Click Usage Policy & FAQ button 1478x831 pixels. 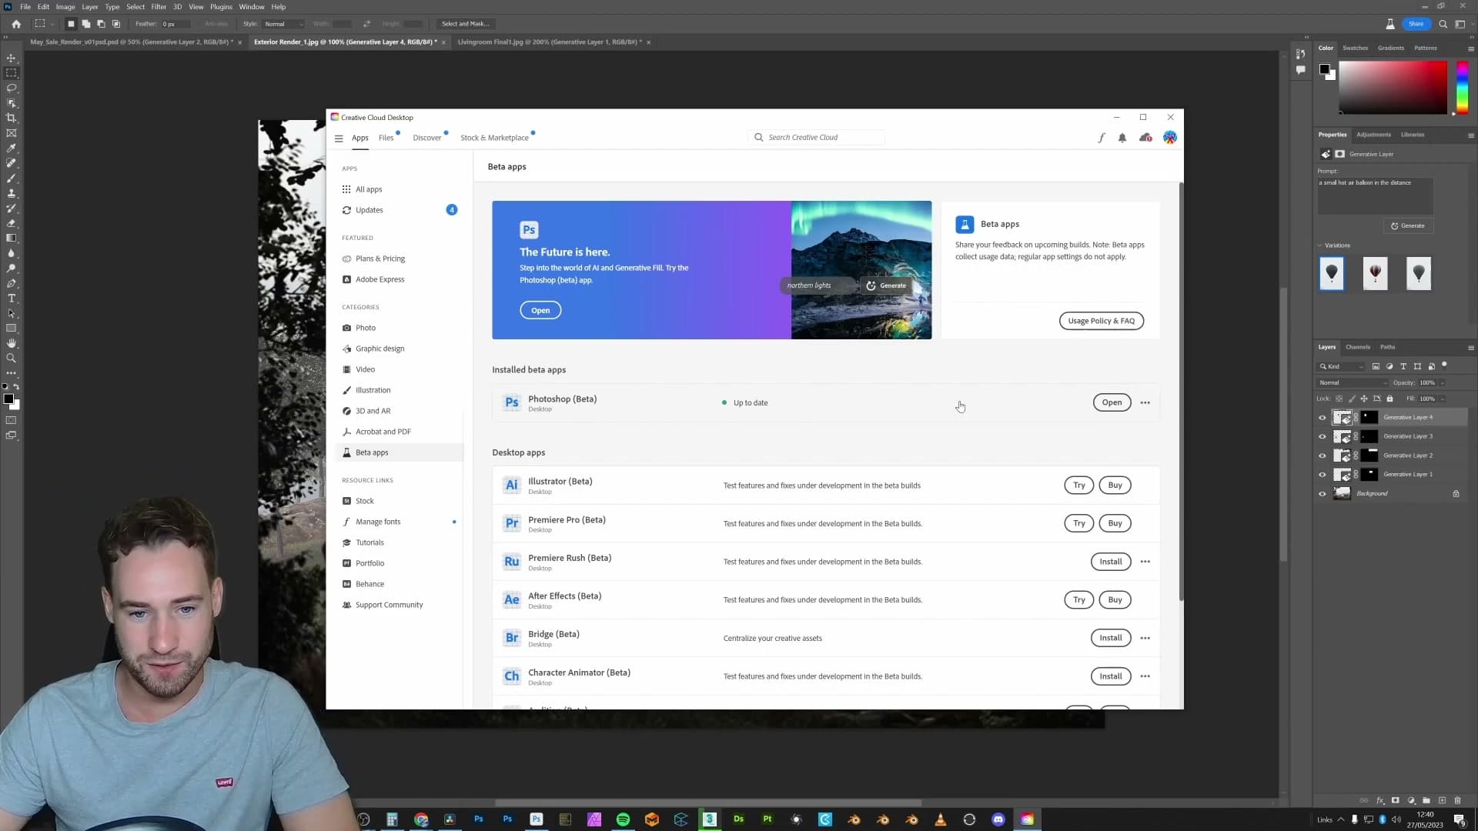point(1101,321)
